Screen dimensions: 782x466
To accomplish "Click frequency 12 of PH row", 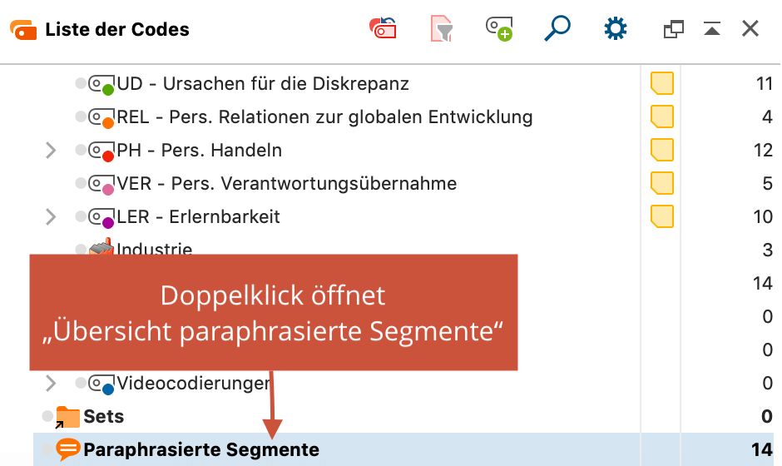I will [x=763, y=150].
